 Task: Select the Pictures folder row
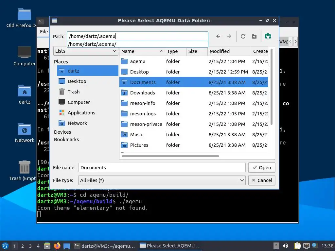[194, 145]
